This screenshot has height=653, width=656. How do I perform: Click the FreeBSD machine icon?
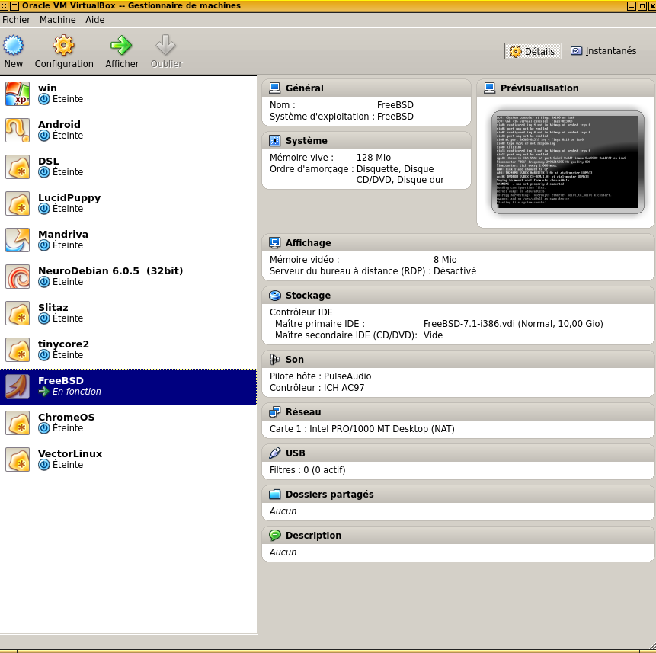click(18, 386)
